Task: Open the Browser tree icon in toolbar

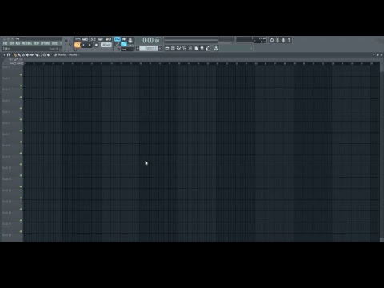Action: [184, 48]
